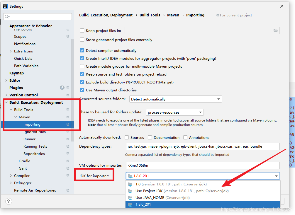This screenshot has width=295, height=215.
Task: Open the Phase for folders update dropdown
Action: pyautogui.click(x=175, y=112)
